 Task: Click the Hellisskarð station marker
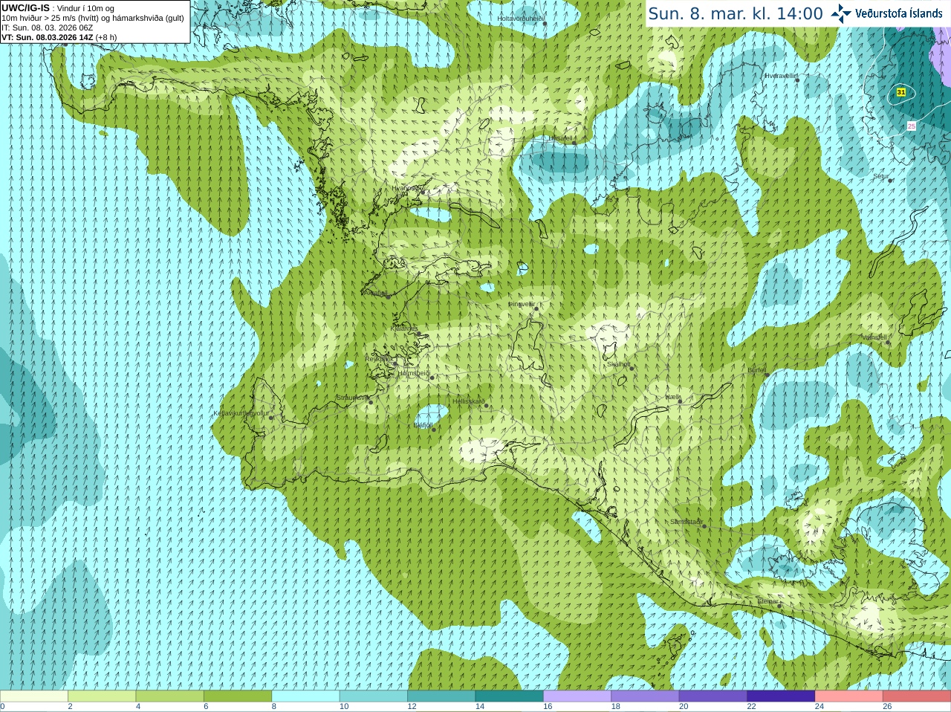pos(487,405)
